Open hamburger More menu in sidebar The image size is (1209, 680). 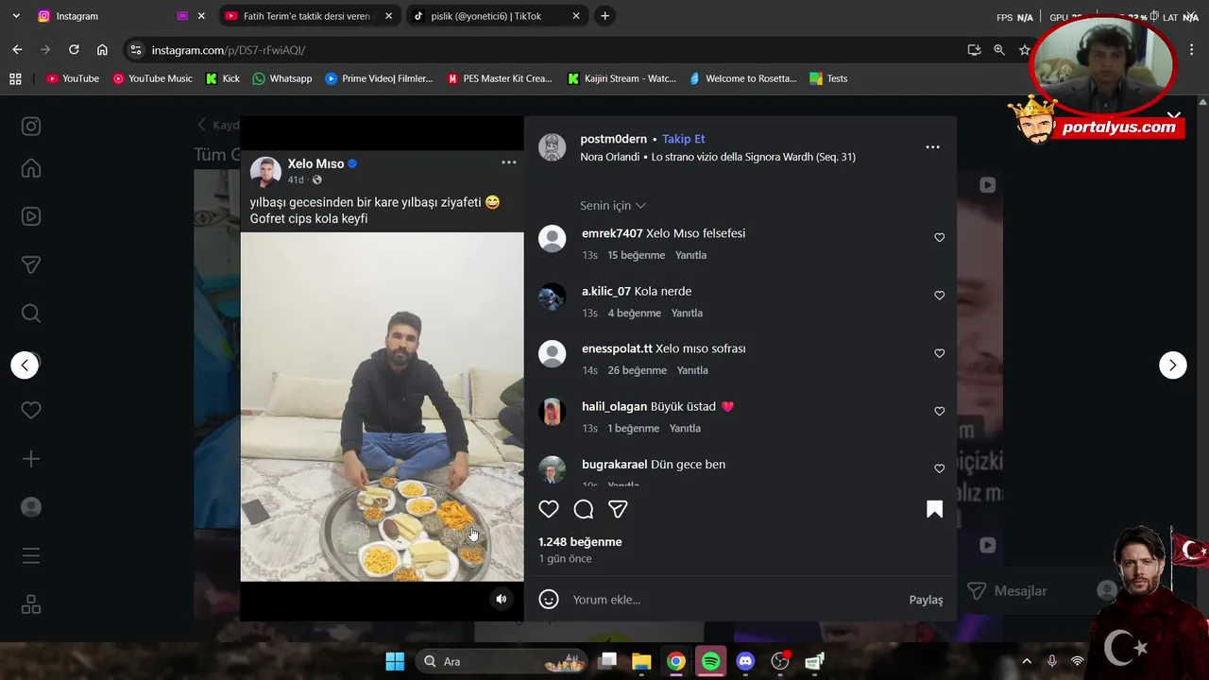pos(31,555)
